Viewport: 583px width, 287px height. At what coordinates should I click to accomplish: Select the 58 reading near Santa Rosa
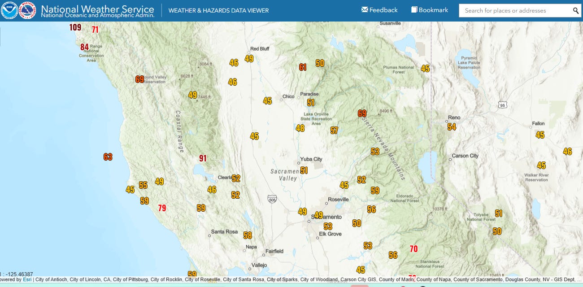(248, 235)
